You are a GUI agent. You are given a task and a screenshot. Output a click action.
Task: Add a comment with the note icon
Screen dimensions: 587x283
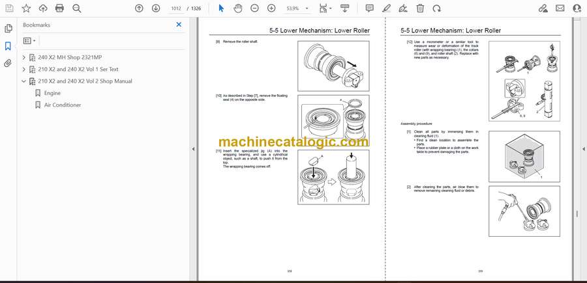click(x=370, y=8)
